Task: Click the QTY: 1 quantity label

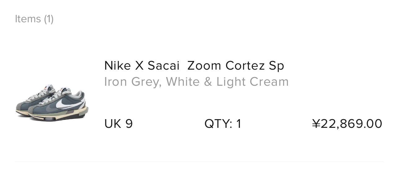Action: (x=223, y=124)
